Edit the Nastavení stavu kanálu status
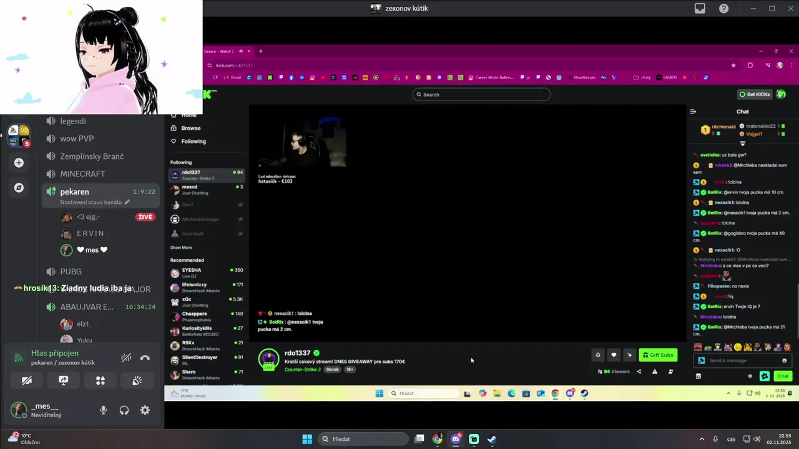Viewport: 799px width, 449px height. point(95,202)
